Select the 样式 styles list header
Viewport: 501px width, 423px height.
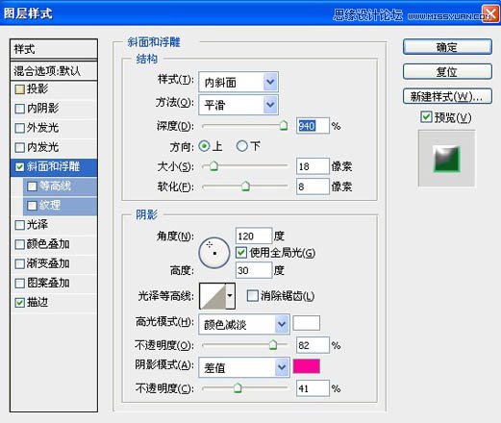pyautogui.click(x=54, y=49)
